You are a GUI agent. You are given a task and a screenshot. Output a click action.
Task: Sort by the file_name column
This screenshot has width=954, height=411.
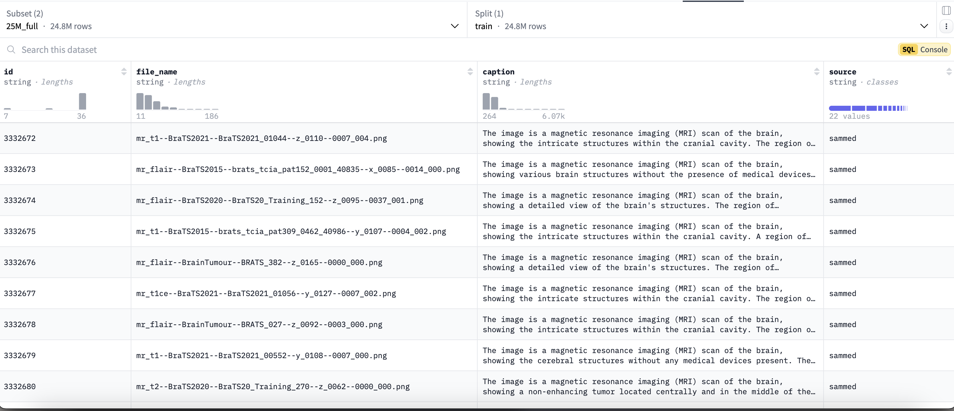[x=470, y=72]
